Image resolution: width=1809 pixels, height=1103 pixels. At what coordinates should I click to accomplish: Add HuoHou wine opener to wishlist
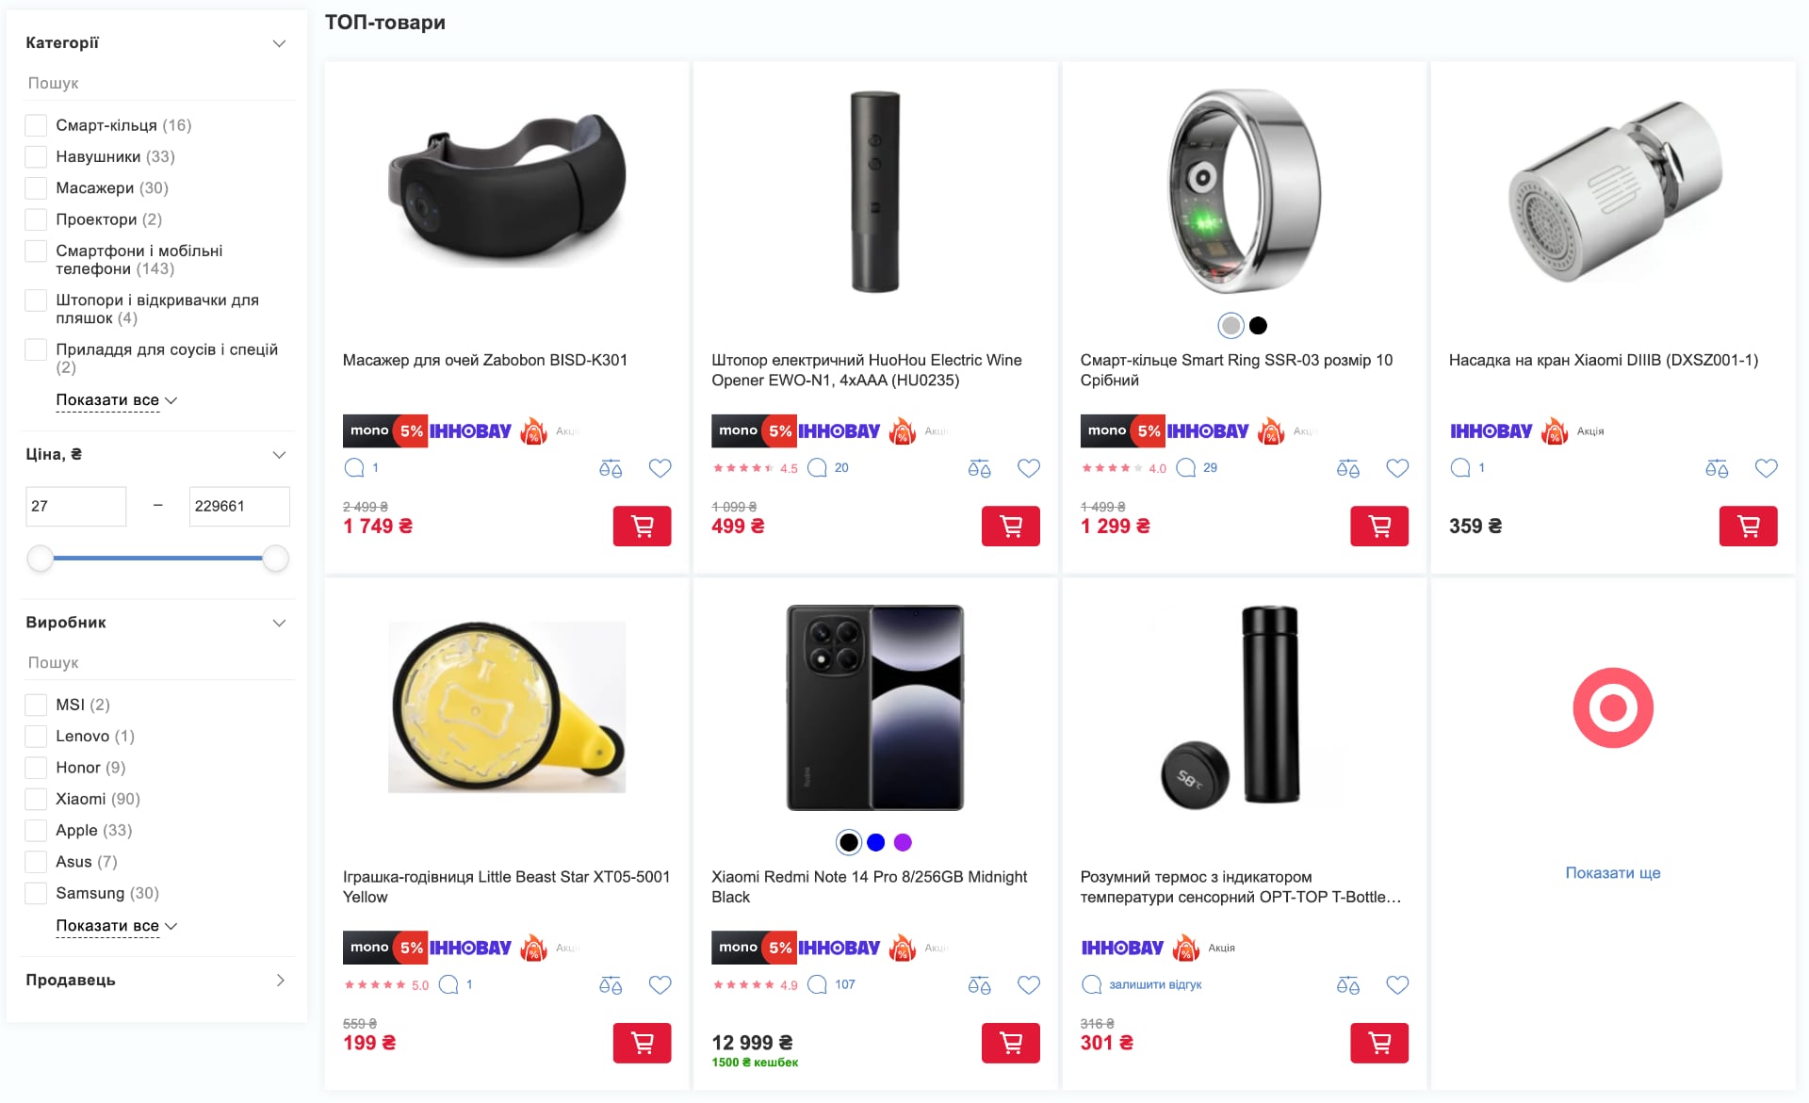pyautogui.click(x=1029, y=468)
